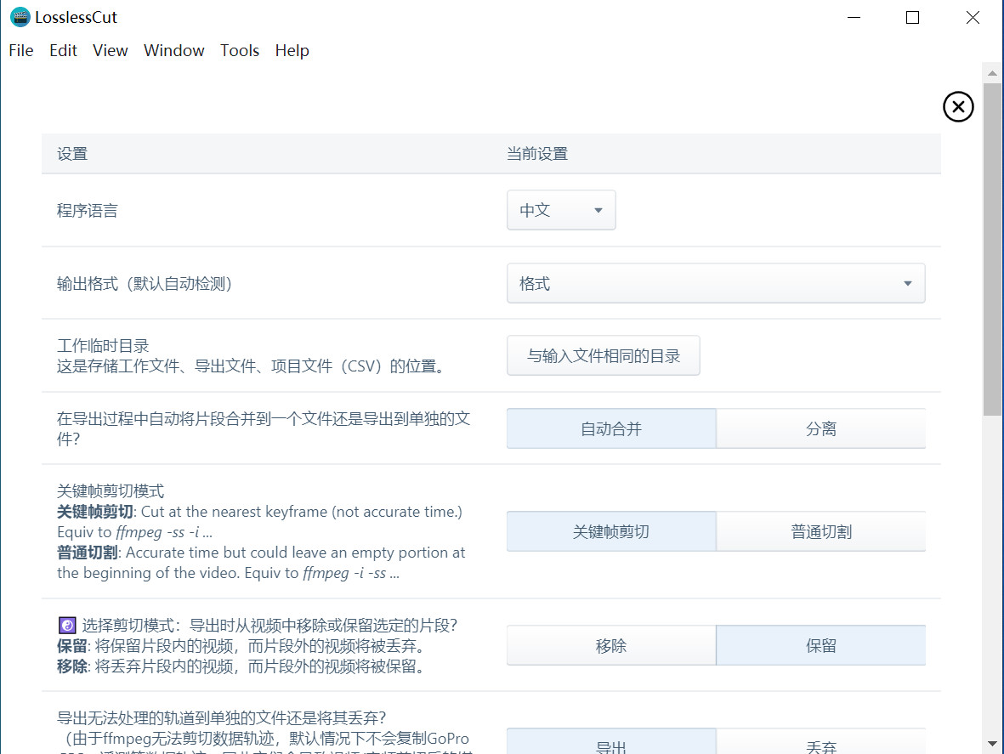Select 移除 remove segments mode
Viewport: 1004px width, 754px height.
point(611,646)
